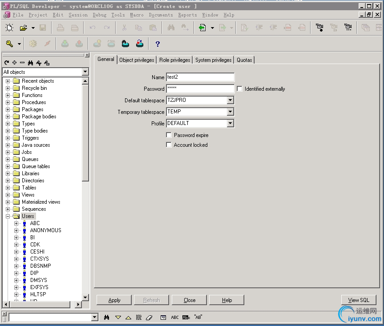
Task: Click the eraser clear highlight icon
Action: pos(149,318)
